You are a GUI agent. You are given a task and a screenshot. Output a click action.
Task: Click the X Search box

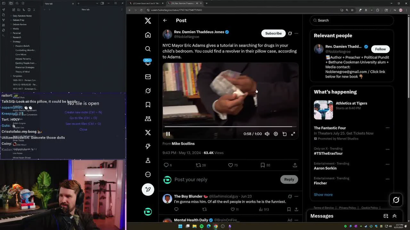click(352, 20)
